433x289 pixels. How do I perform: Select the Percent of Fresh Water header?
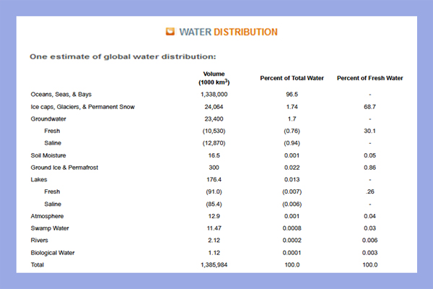coord(369,78)
